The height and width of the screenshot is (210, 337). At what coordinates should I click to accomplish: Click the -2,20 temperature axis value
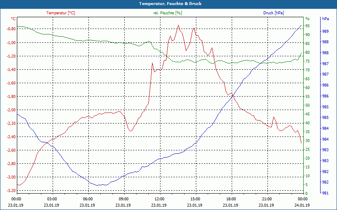point(11,123)
